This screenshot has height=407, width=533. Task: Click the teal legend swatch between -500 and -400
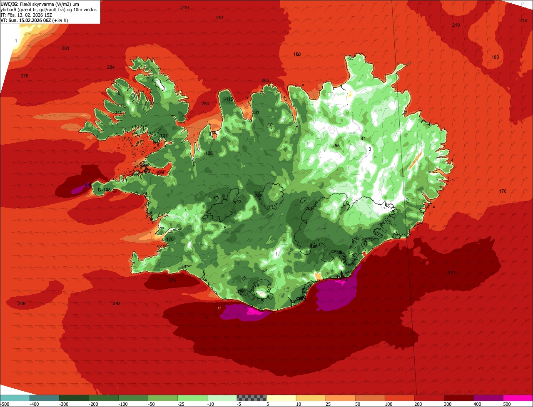(x=15, y=398)
